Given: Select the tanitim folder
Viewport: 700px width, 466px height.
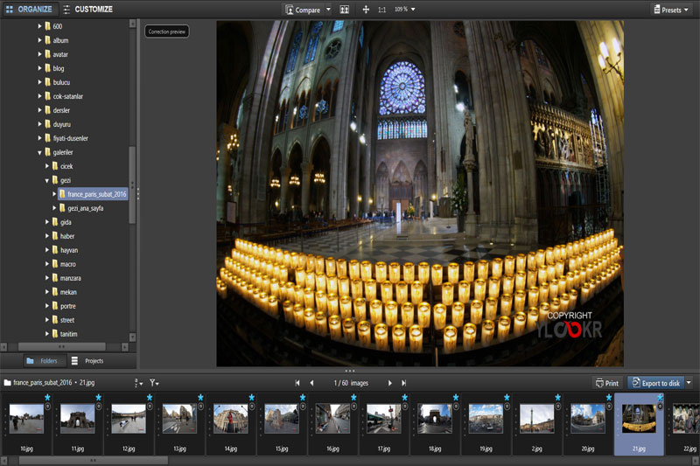Looking at the screenshot, I should point(65,334).
